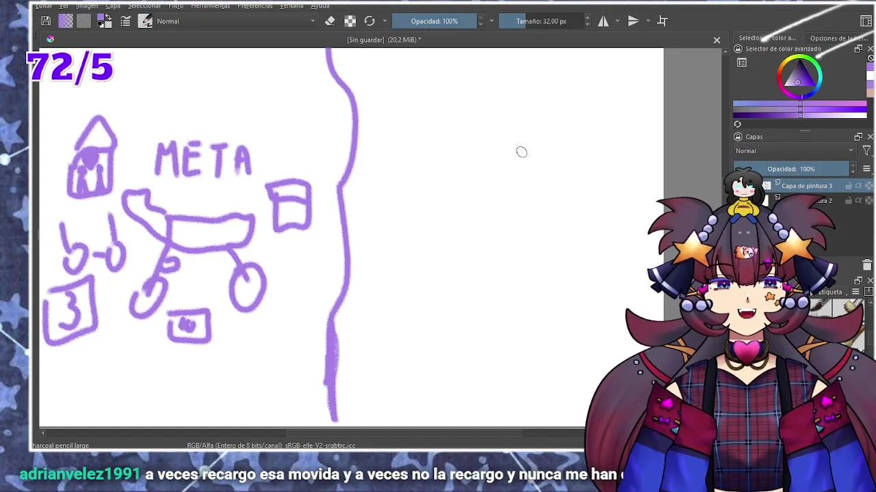Float the brush presets docker
This screenshot has height=492, width=876.
tap(858, 281)
